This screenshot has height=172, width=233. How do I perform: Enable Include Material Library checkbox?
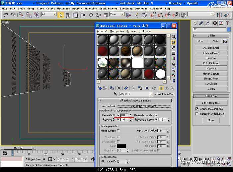(x=197, y=114)
